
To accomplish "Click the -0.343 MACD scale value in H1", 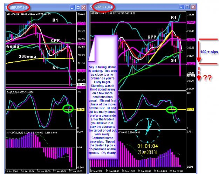I will pos(81,167).
